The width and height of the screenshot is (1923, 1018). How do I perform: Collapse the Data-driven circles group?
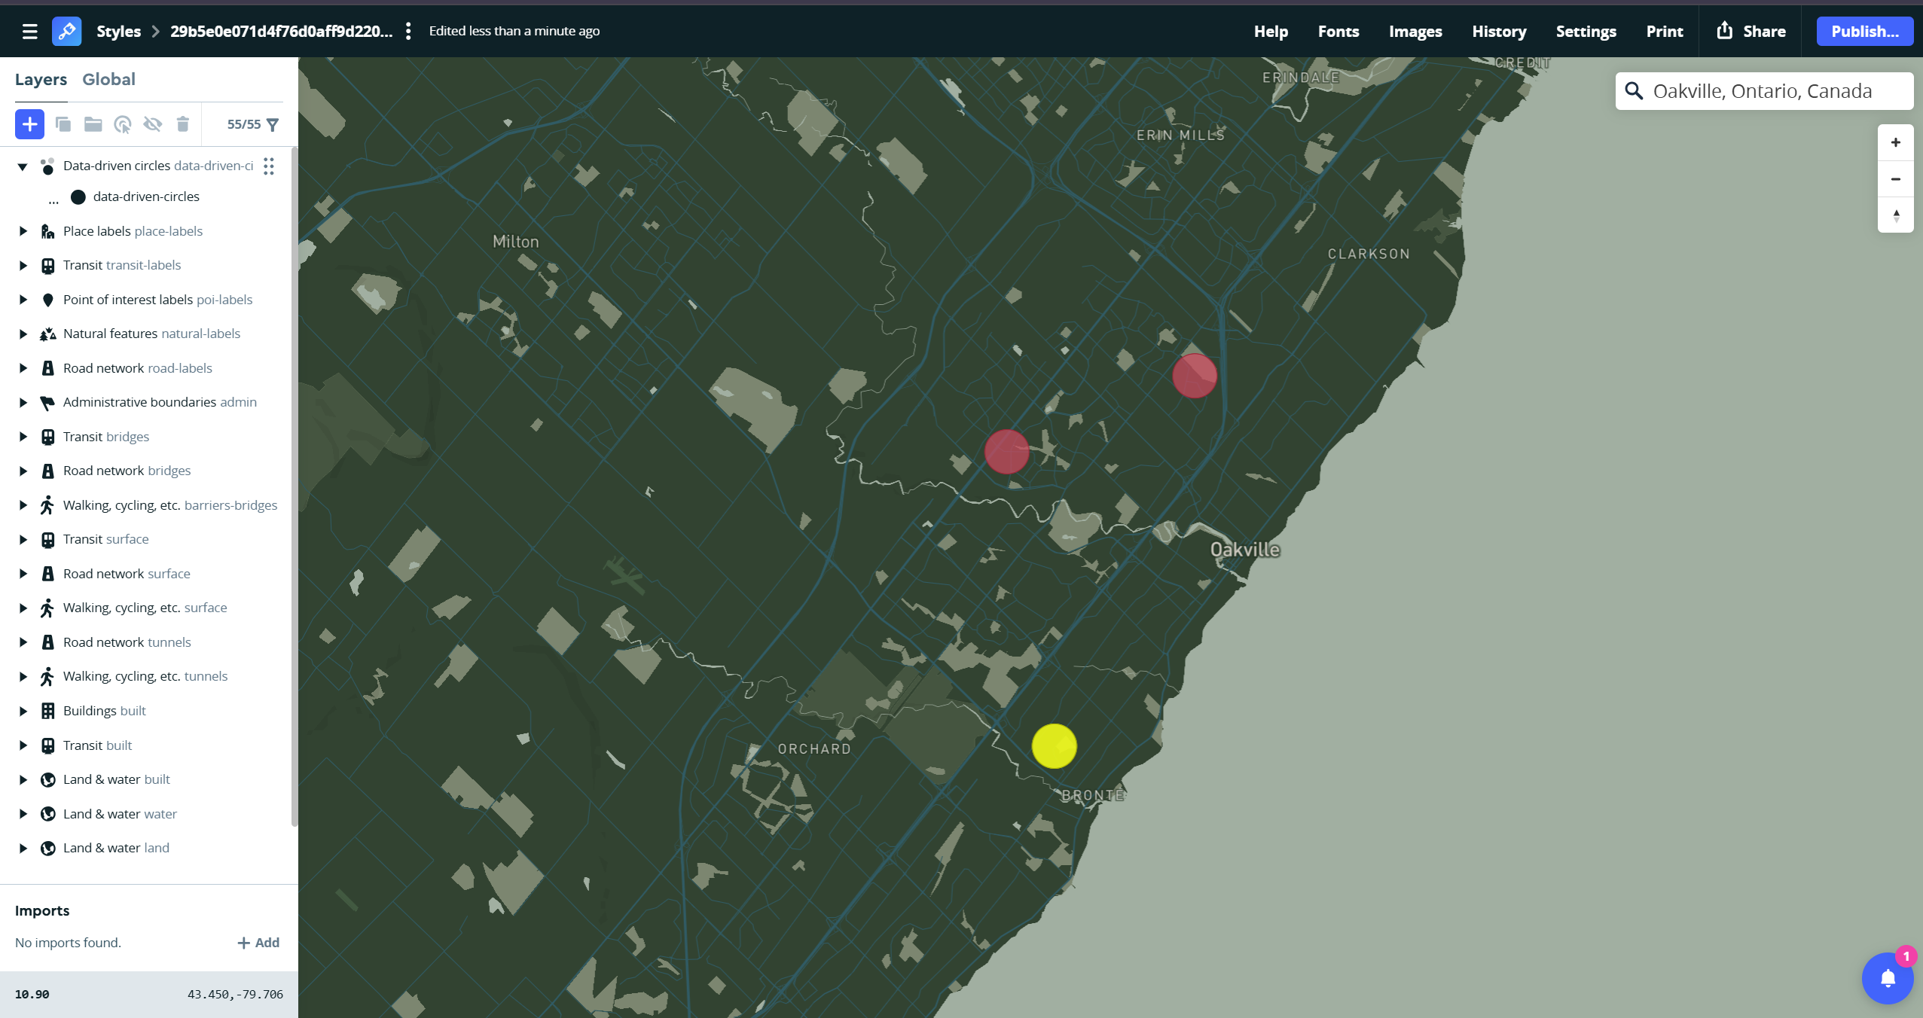[x=23, y=166]
